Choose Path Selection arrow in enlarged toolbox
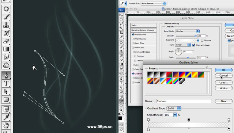234x133 pixels. [x=6, y=91]
